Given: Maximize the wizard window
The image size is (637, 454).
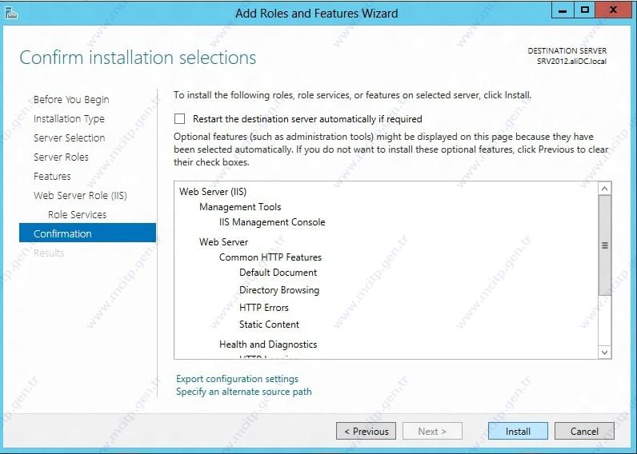Looking at the screenshot, I should point(585,10).
